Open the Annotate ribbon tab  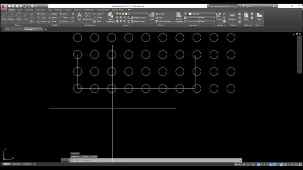tap(29, 9)
